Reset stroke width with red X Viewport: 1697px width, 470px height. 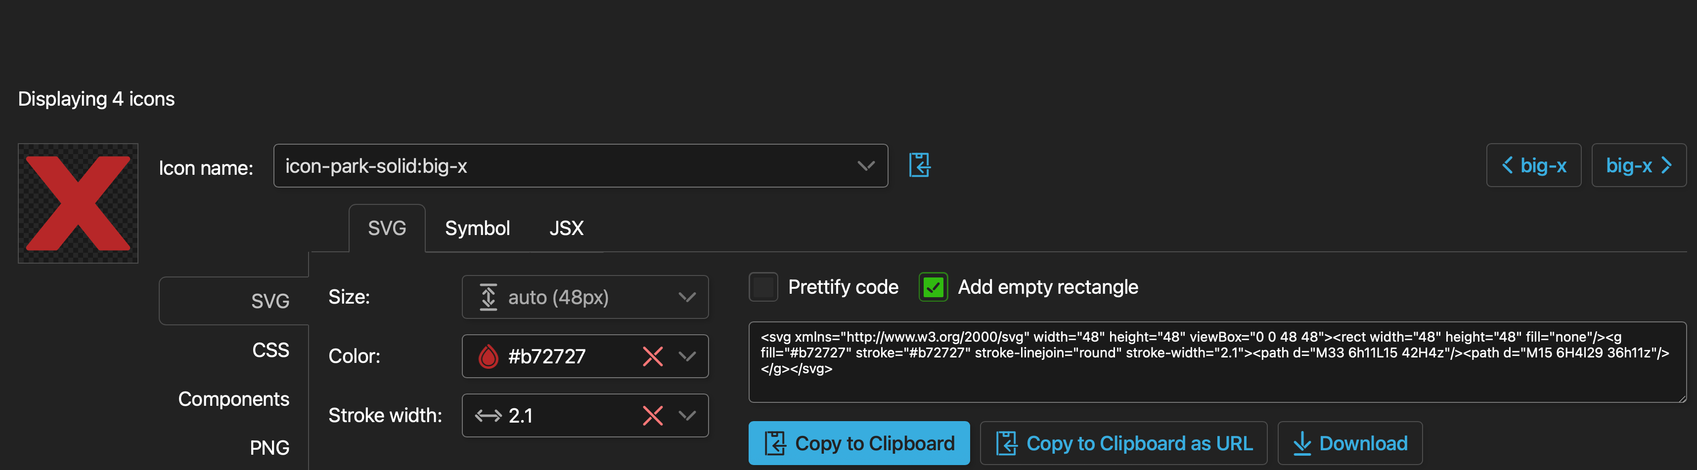[652, 415]
